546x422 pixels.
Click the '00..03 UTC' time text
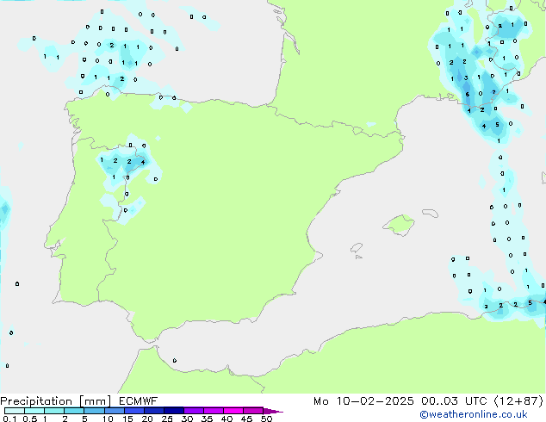click(x=454, y=401)
